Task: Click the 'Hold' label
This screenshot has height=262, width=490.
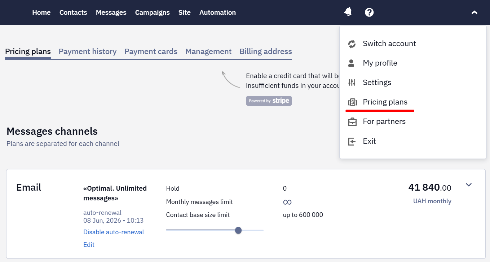Action: [173, 188]
